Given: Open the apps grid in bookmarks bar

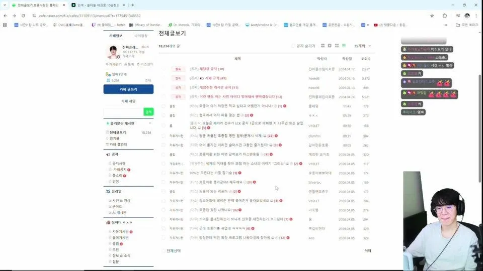Looking at the screenshot, I should click(5, 25).
